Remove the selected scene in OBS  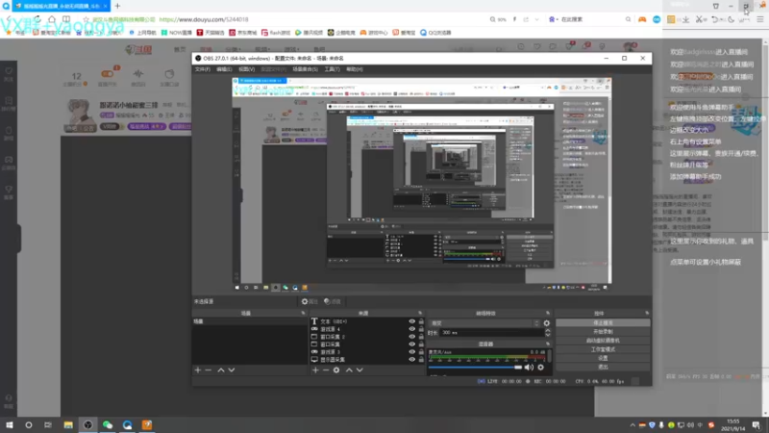pyautogui.click(x=209, y=370)
